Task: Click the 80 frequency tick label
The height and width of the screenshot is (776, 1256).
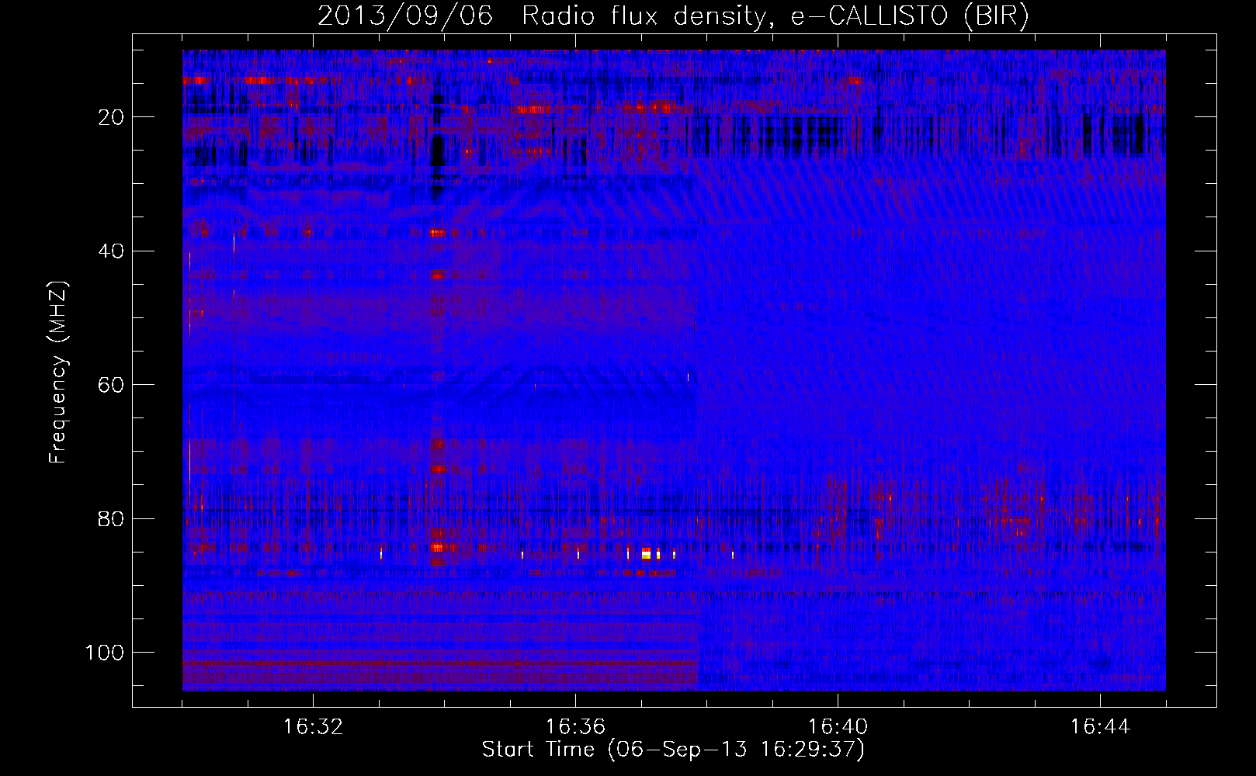Action: (111, 519)
